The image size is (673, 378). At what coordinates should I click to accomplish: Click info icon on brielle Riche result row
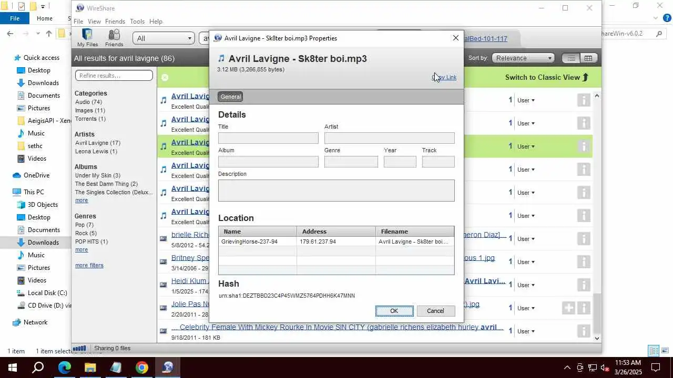pos(584,239)
